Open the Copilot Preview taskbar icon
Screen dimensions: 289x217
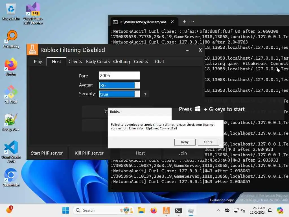click(280, 210)
